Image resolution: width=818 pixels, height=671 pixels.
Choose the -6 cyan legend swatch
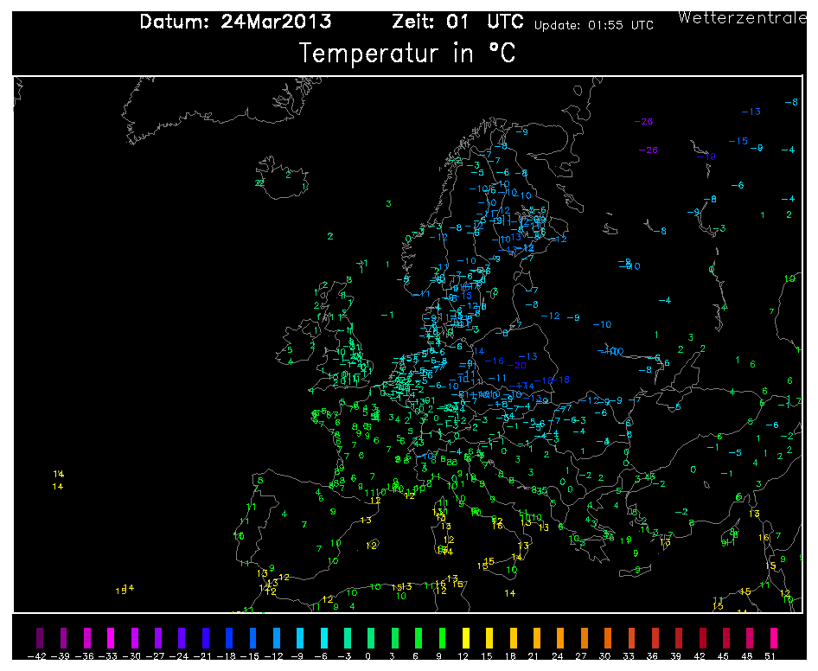tap(324, 637)
